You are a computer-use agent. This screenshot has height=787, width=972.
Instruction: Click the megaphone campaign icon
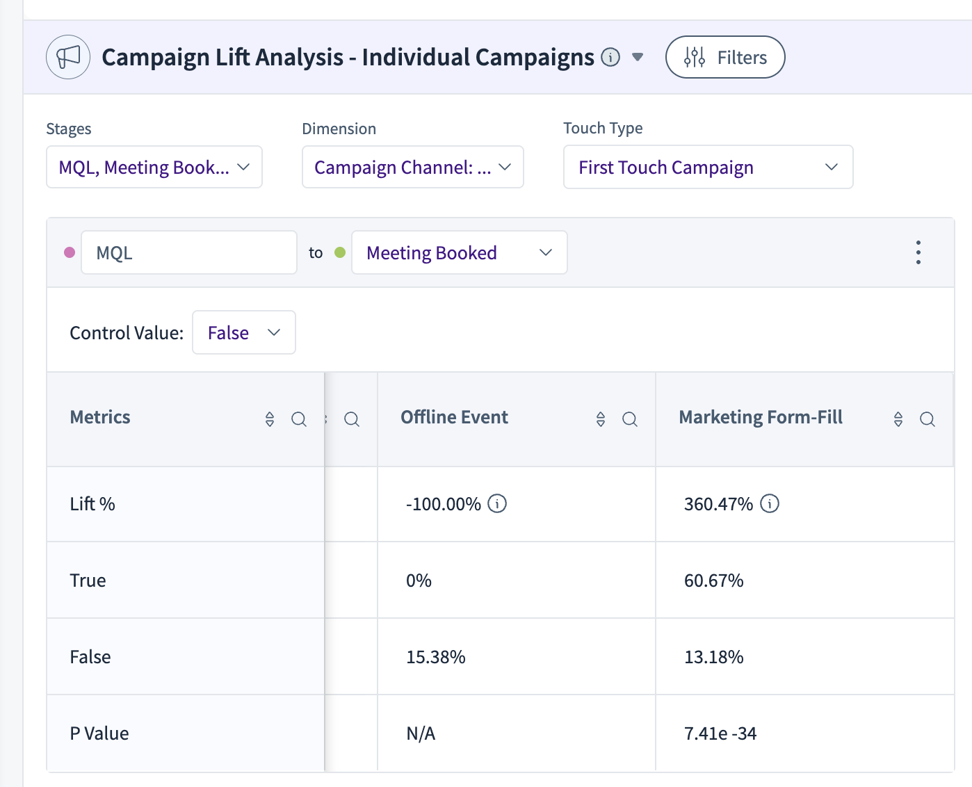[x=68, y=57]
